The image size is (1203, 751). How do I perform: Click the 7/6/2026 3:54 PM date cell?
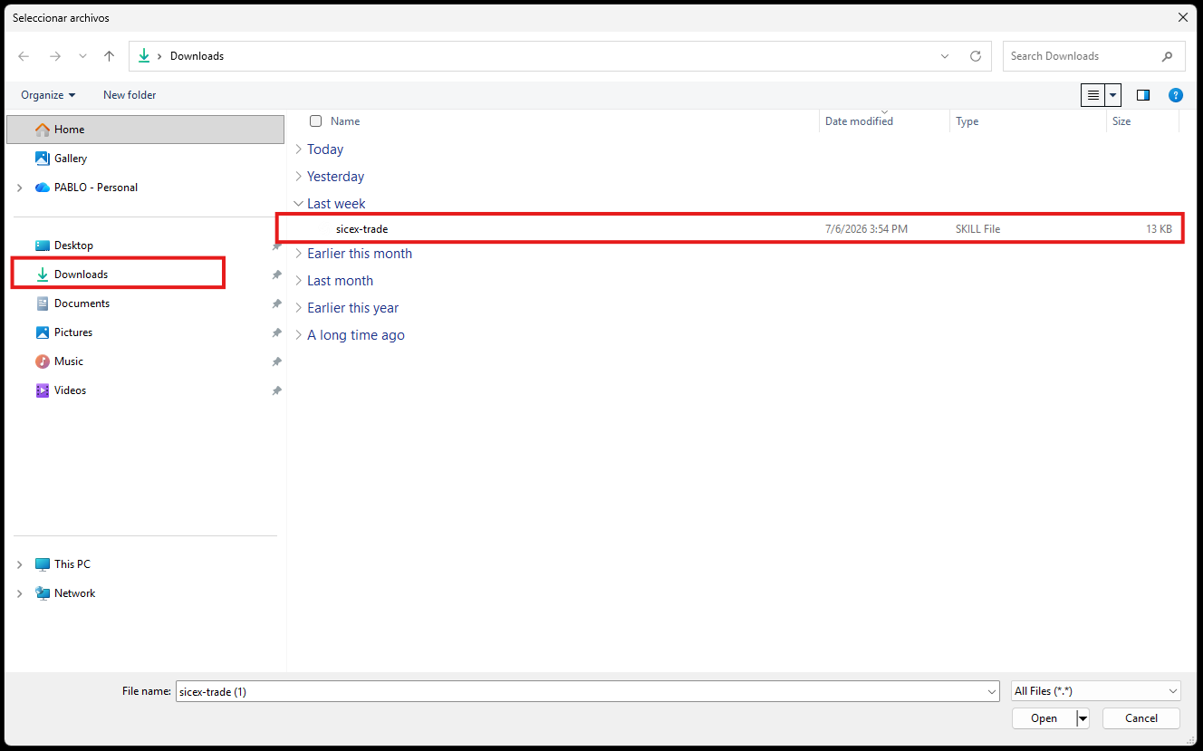click(x=866, y=229)
